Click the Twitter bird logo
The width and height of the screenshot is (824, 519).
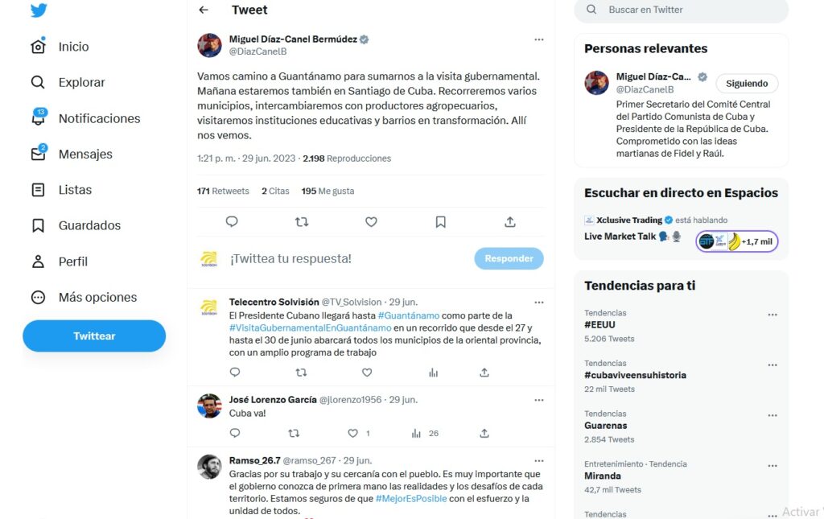click(39, 10)
